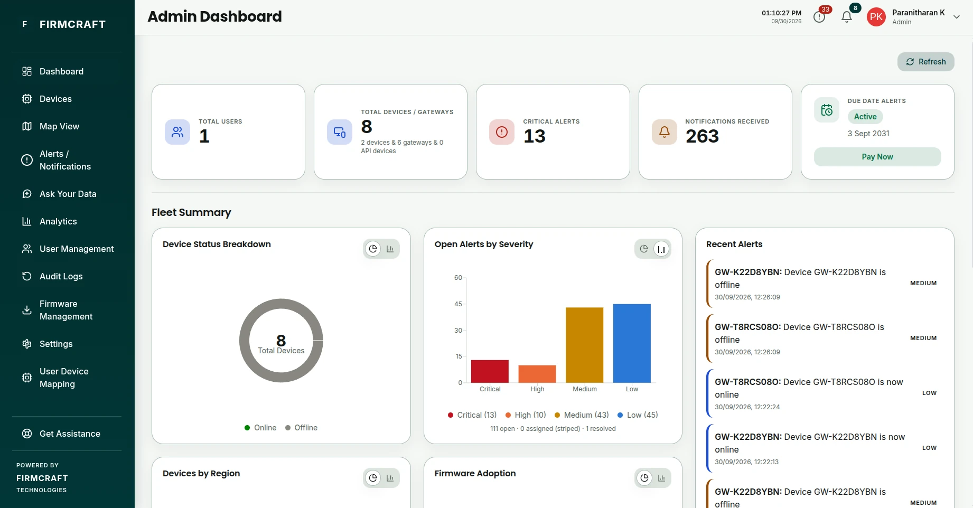Open the notifications bell icon
973x508 pixels.
point(847,17)
